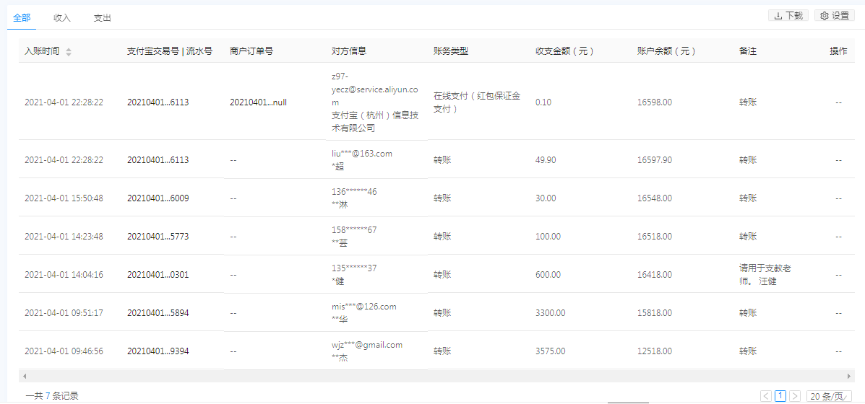
Task: Select page 1 in pagination
Action: pyautogui.click(x=780, y=395)
